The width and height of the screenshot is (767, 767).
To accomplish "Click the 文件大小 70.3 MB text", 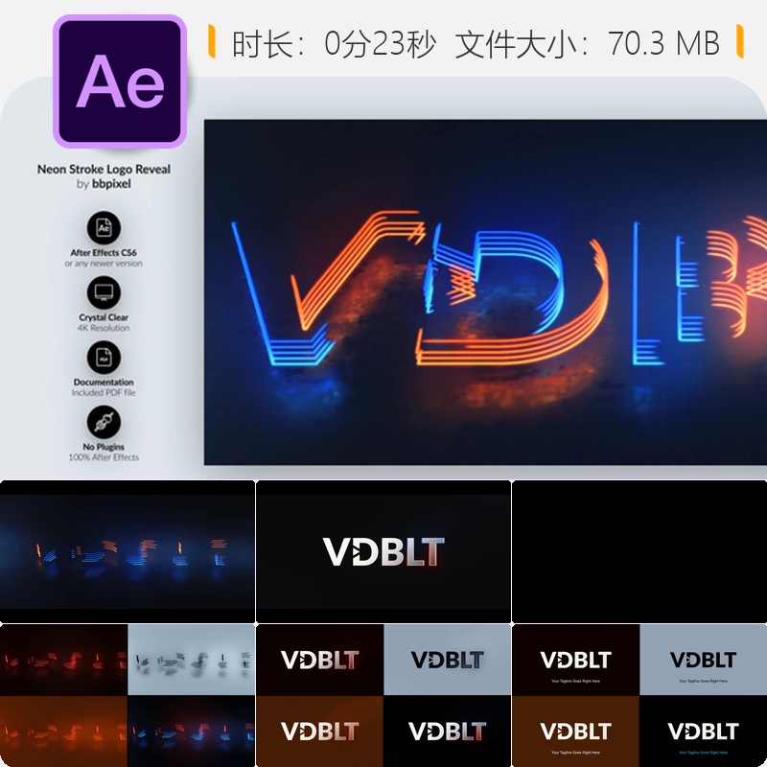I will (x=588, y=43).
